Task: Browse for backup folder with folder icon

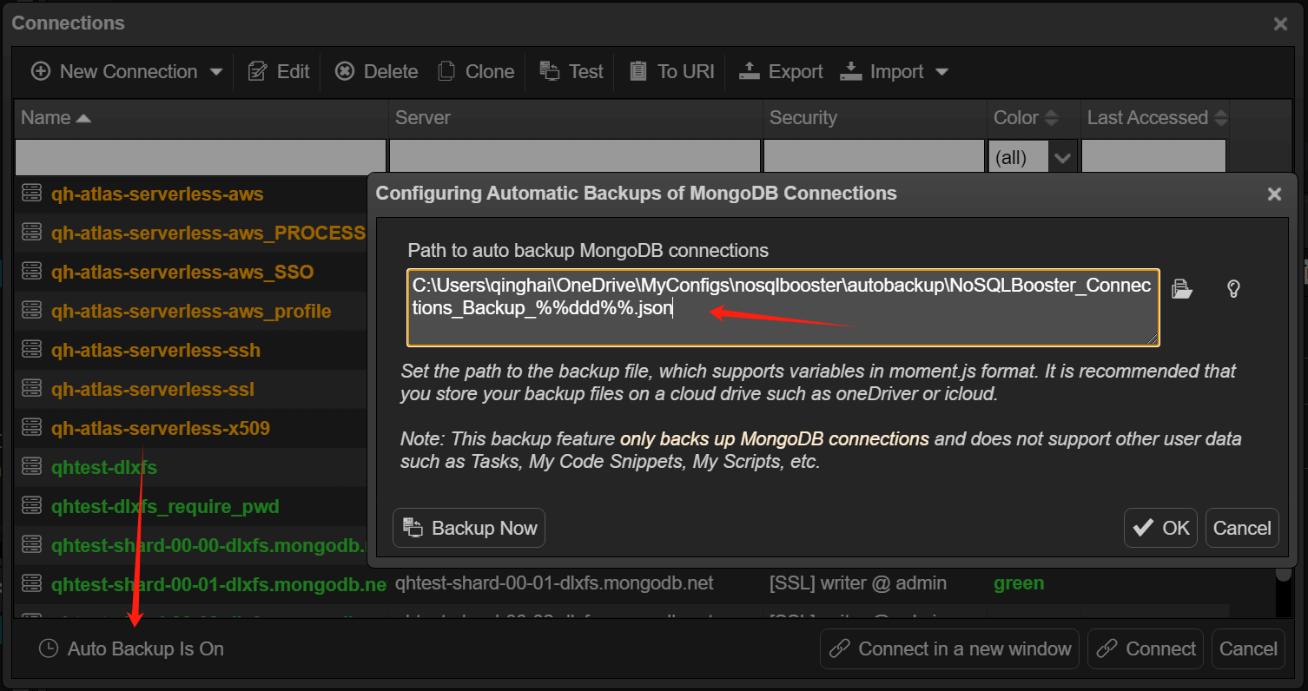Action: pos(1182,289)
